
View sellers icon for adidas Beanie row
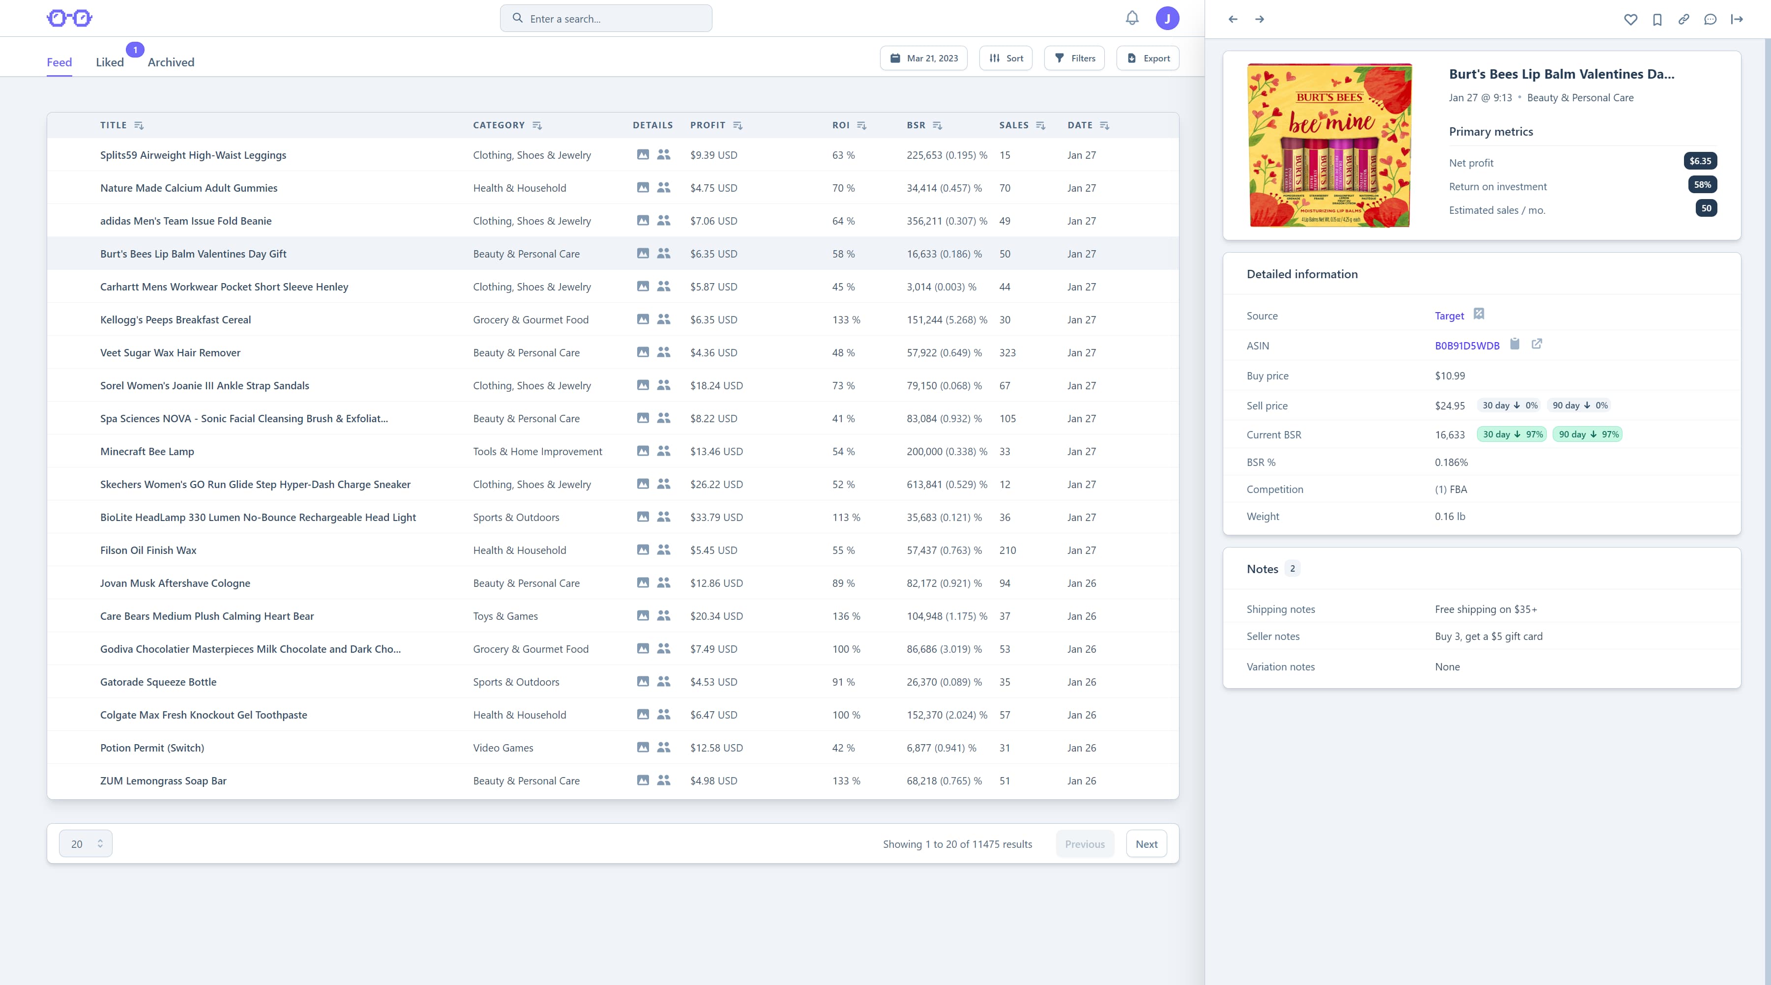coord(663,221)
